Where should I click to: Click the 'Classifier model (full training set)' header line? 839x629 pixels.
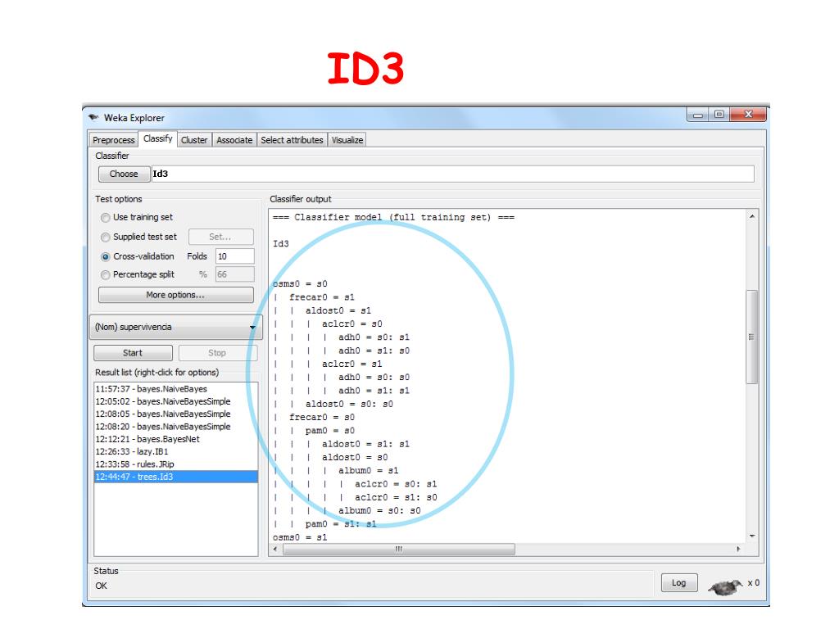(393, 217)
